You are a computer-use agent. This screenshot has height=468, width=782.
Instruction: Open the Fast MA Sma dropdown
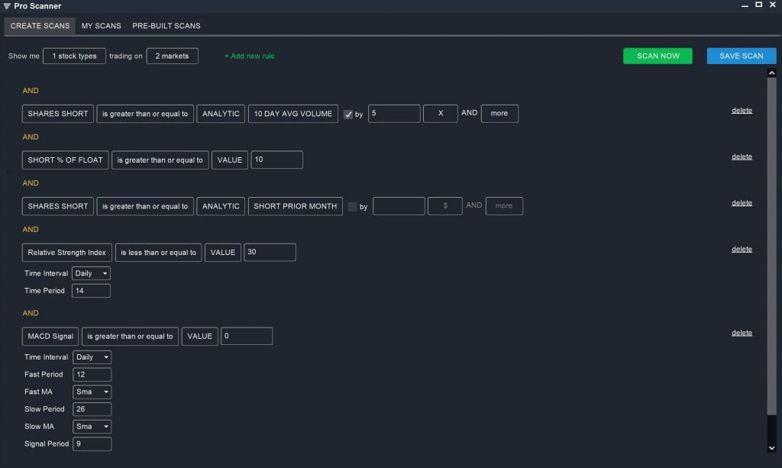(x=92, y=392)
